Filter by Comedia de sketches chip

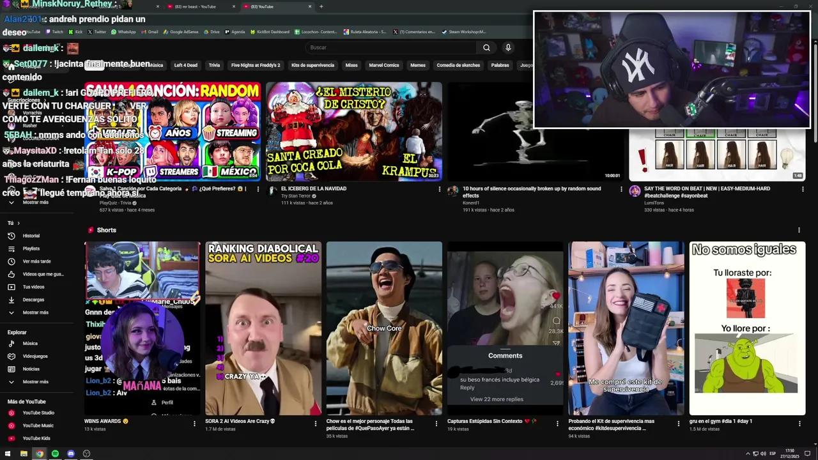pos(458,65)
